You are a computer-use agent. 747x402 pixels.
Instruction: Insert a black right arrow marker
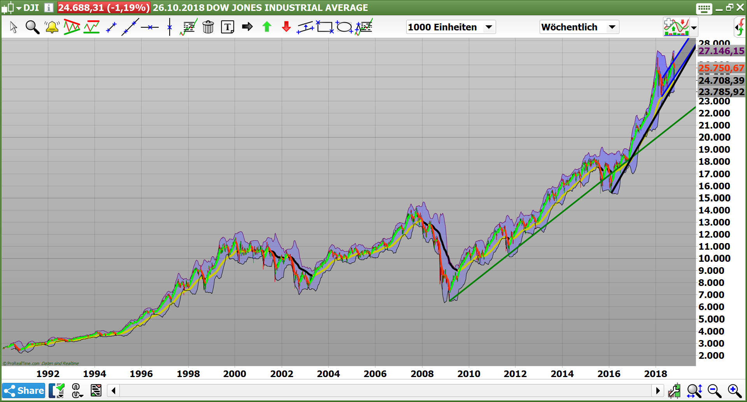pyautogui.click(x=247, y=26)
